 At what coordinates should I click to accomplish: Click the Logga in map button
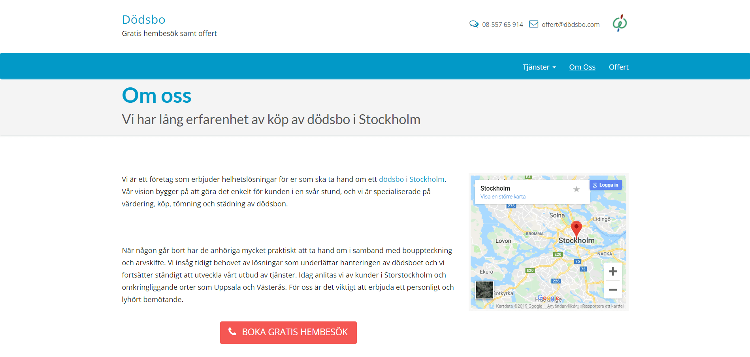[x=606, y=185]
